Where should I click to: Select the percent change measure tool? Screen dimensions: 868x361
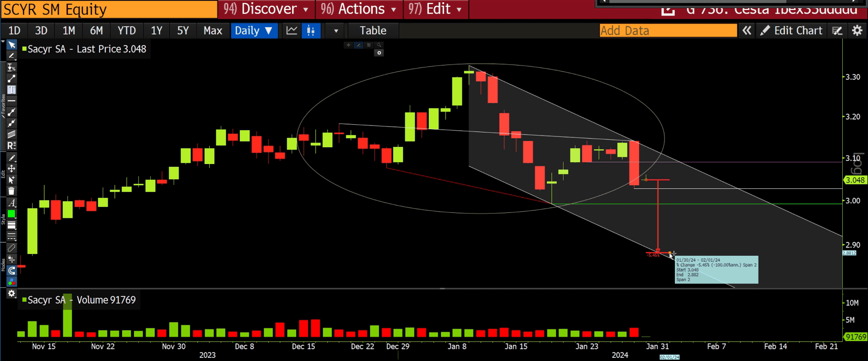tap(12, 67)
